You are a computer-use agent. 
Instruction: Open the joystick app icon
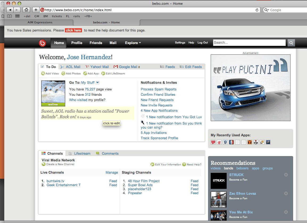(x=256, y=142)
